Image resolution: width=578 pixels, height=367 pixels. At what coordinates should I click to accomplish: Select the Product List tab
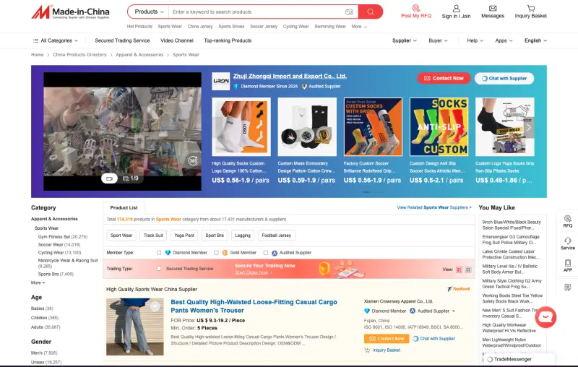coord(124,208)
